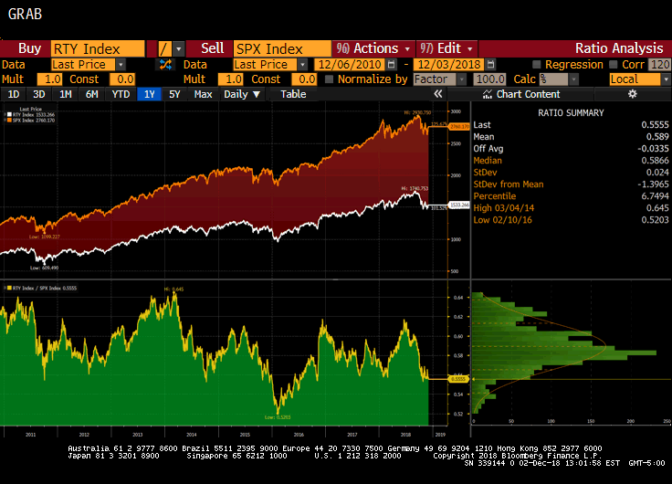This screenshot has width=672, height=484.
Task: Click the Ratio Analysis title
Action: coord(619,48)
